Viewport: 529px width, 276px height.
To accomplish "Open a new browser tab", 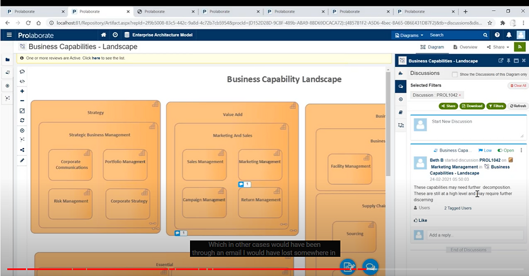I will 465,11.
